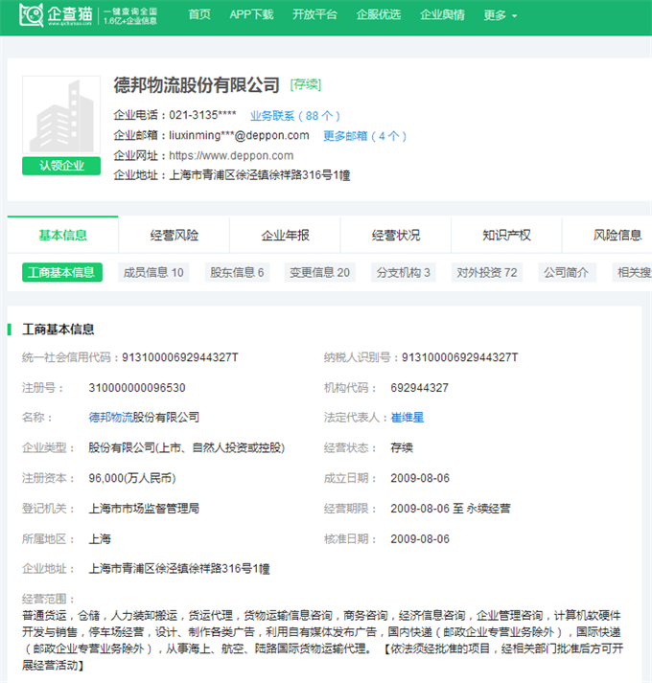Click the 成立日期 value 2009-08-06
The image size is (652, 683).
[x=420, y=478]
